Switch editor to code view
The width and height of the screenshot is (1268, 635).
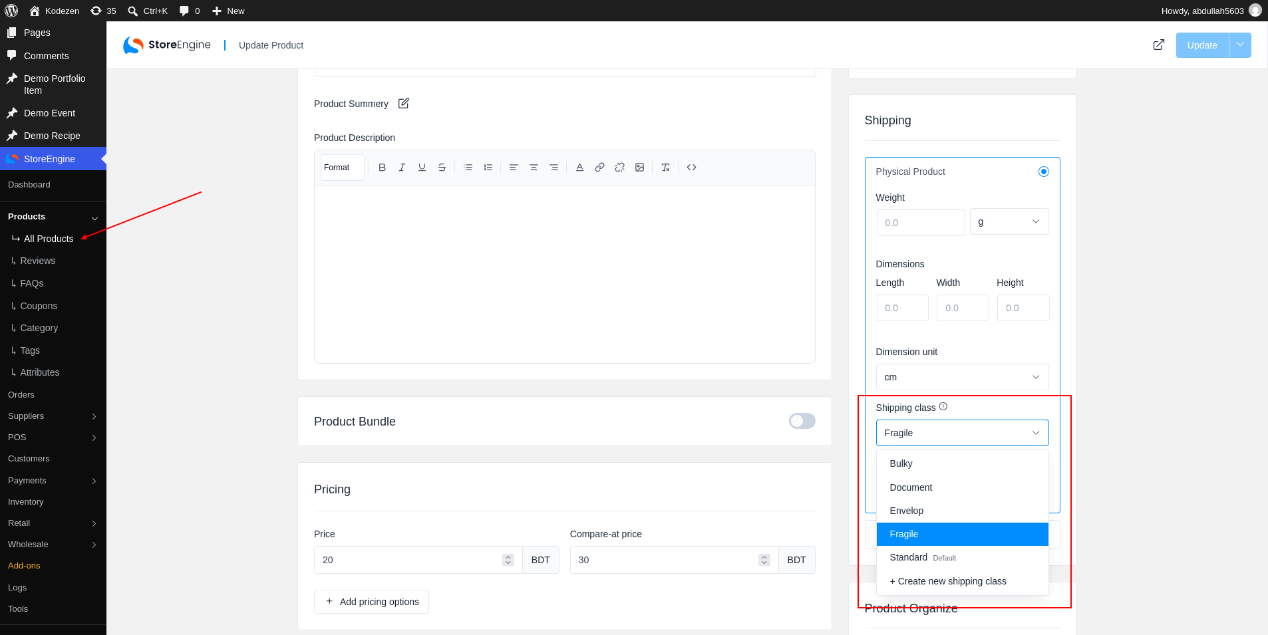click(x=691, y=168)
